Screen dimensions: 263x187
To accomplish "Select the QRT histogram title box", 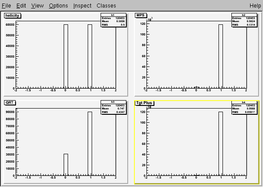I will 9,102.
